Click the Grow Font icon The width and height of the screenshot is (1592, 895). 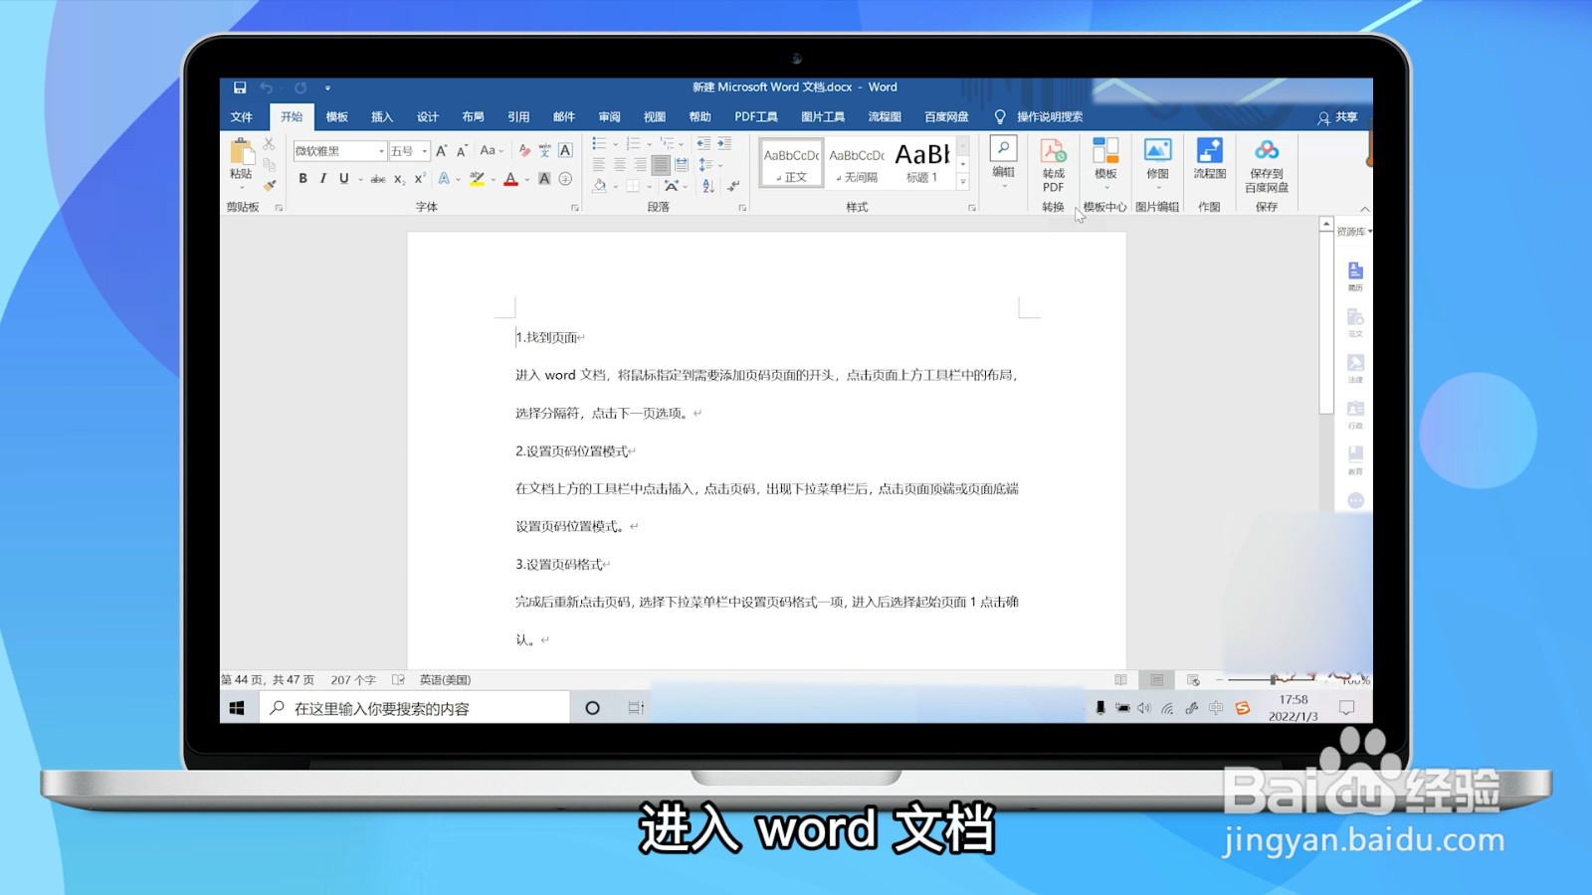(441, 150)
